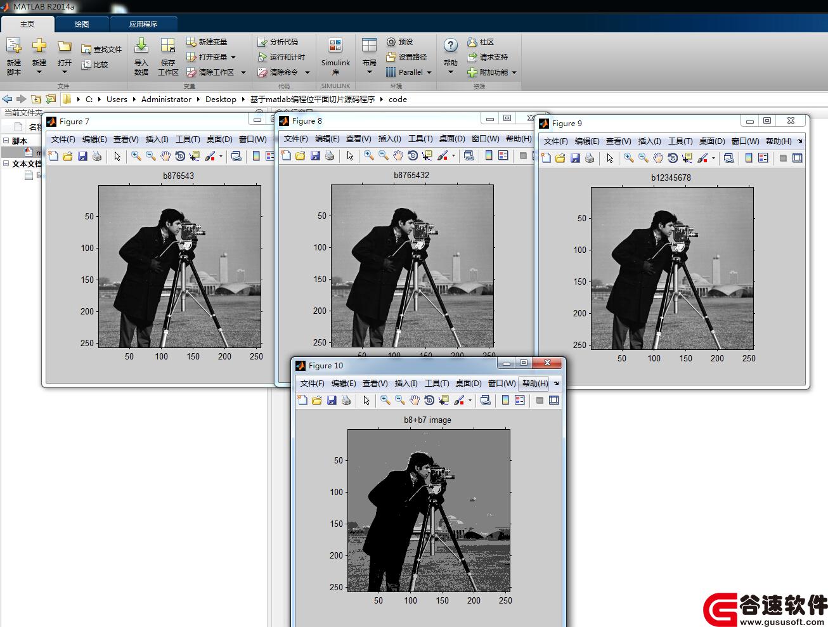The width and height of the screenshot is (828, 627).
Task: Click the b8+b7 image plot in Figure 10
Action: click(429, 510)
